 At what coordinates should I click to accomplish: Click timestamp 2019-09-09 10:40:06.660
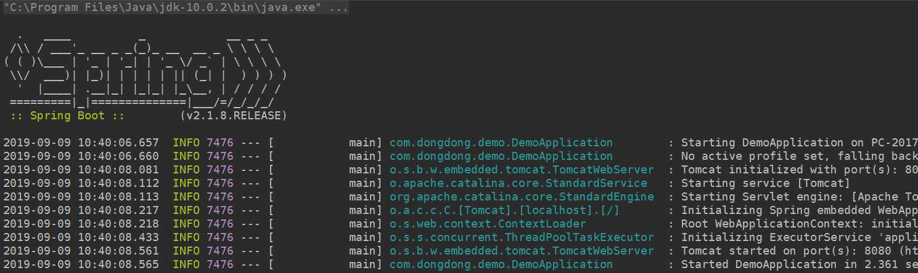point(81,156)
